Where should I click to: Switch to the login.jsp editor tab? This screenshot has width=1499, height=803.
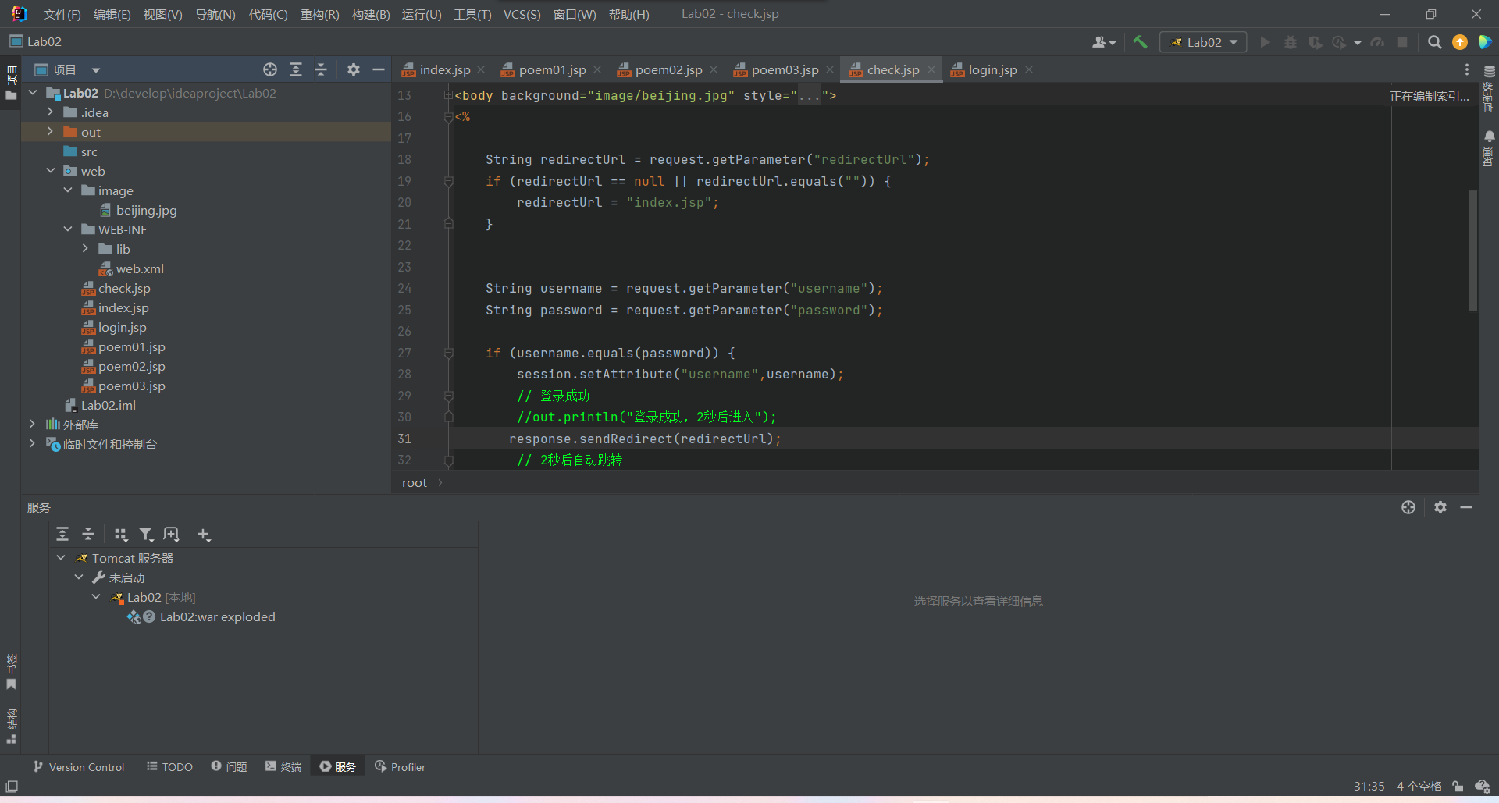click(x=992, y=69)
